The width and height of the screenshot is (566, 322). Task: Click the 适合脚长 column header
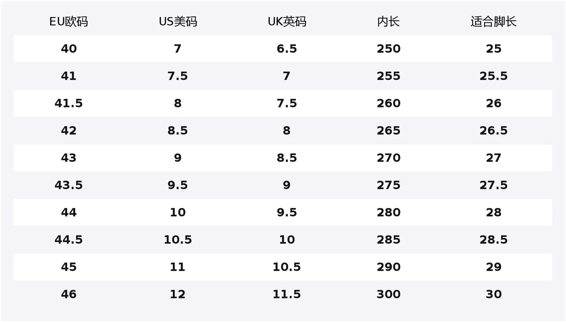(x=494, y=21)
